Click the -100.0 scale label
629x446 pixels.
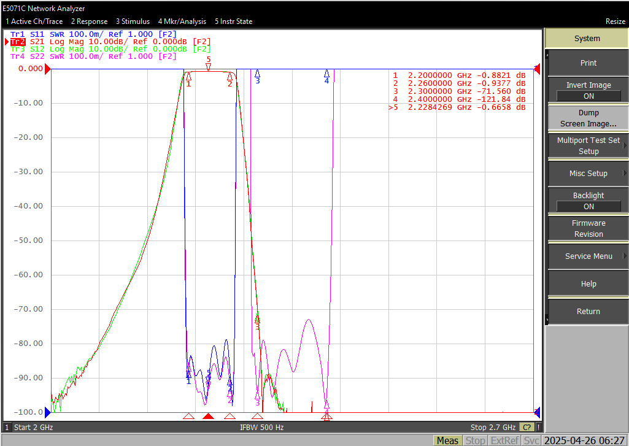(x=28, y=412)
